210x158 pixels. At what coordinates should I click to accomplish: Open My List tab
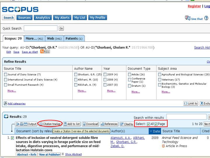(80, 18)
